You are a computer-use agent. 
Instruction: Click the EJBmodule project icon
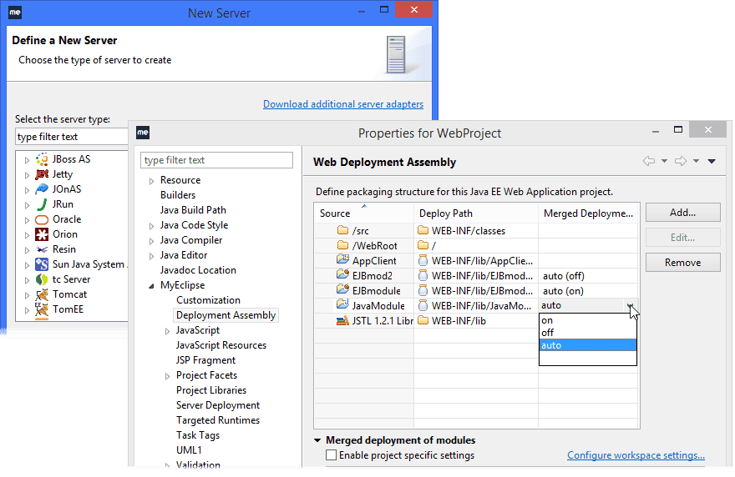(x=342, y=289)
